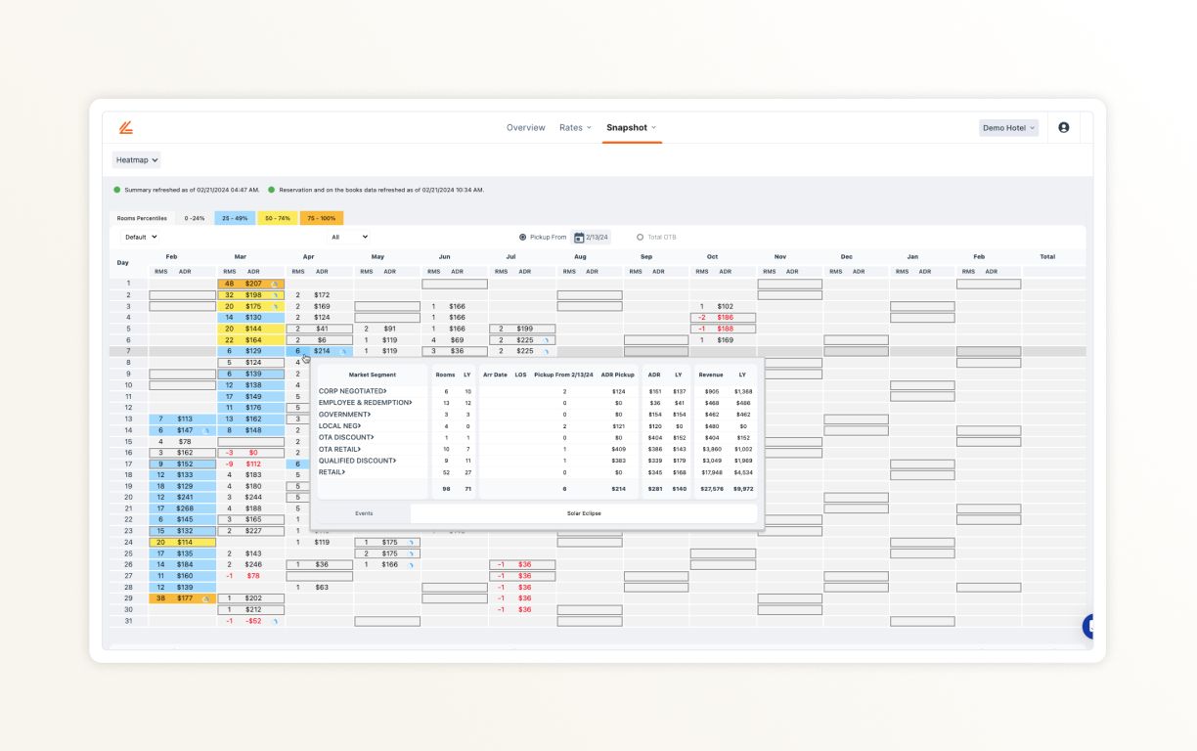The width and height of the screenshot is (1197, 751).
Task: Click the March day 4 $130 cell
Action: pos(250,317)
